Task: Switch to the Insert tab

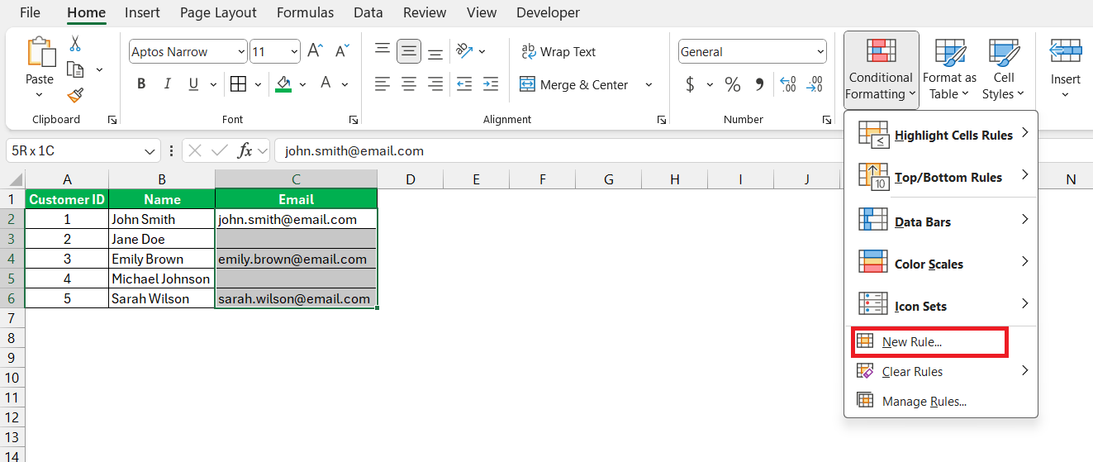Action: pos(143,12)
